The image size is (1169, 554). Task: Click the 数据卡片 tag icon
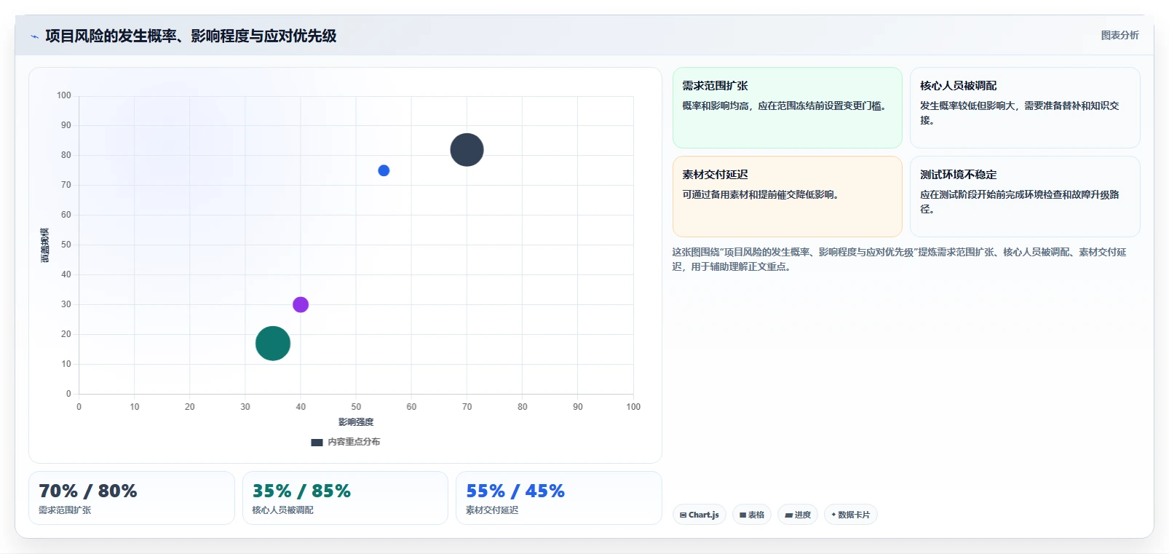click(x=834, y=515)
